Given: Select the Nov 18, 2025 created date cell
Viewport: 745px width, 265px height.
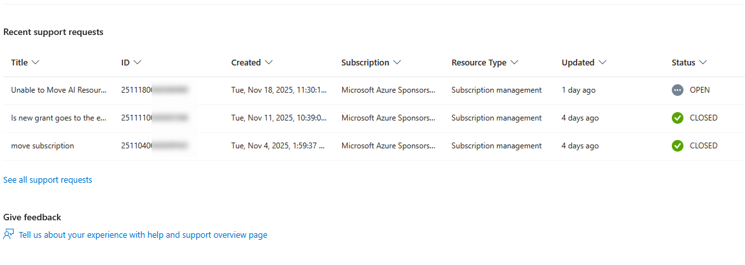Looking at the screenshot, I should click(x=279, y=90).
